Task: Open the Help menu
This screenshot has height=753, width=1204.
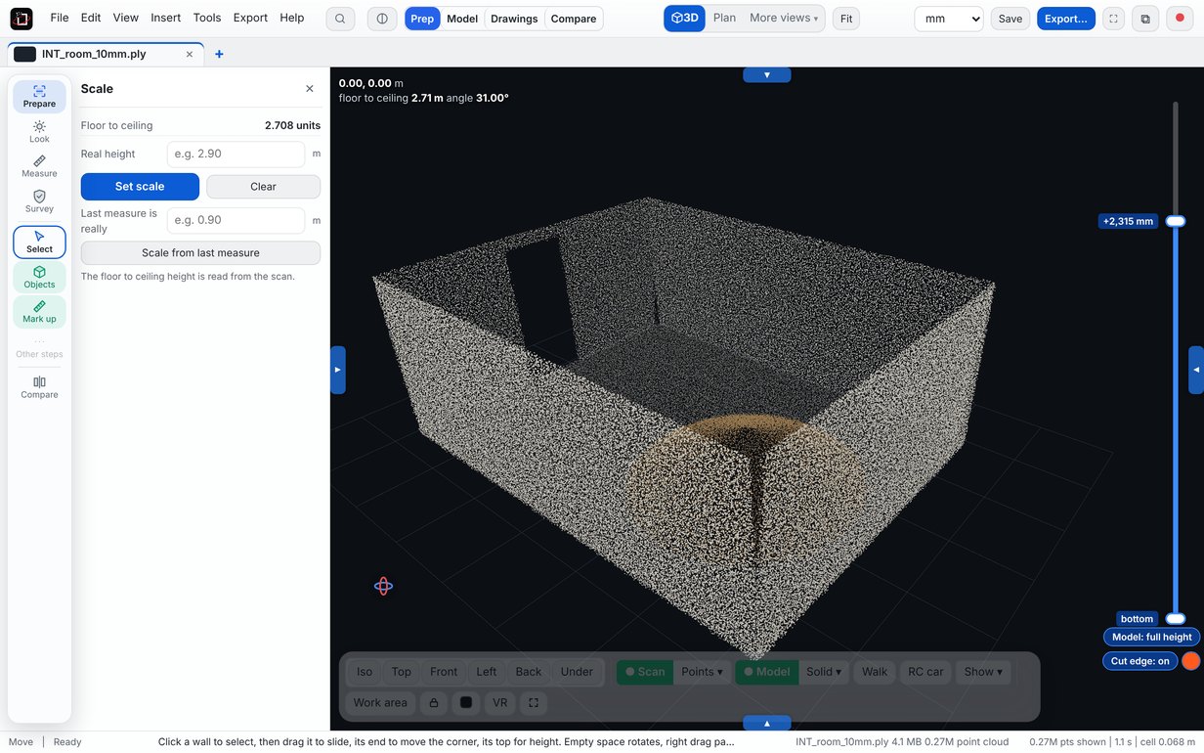Action: click(x=291, y=18)
